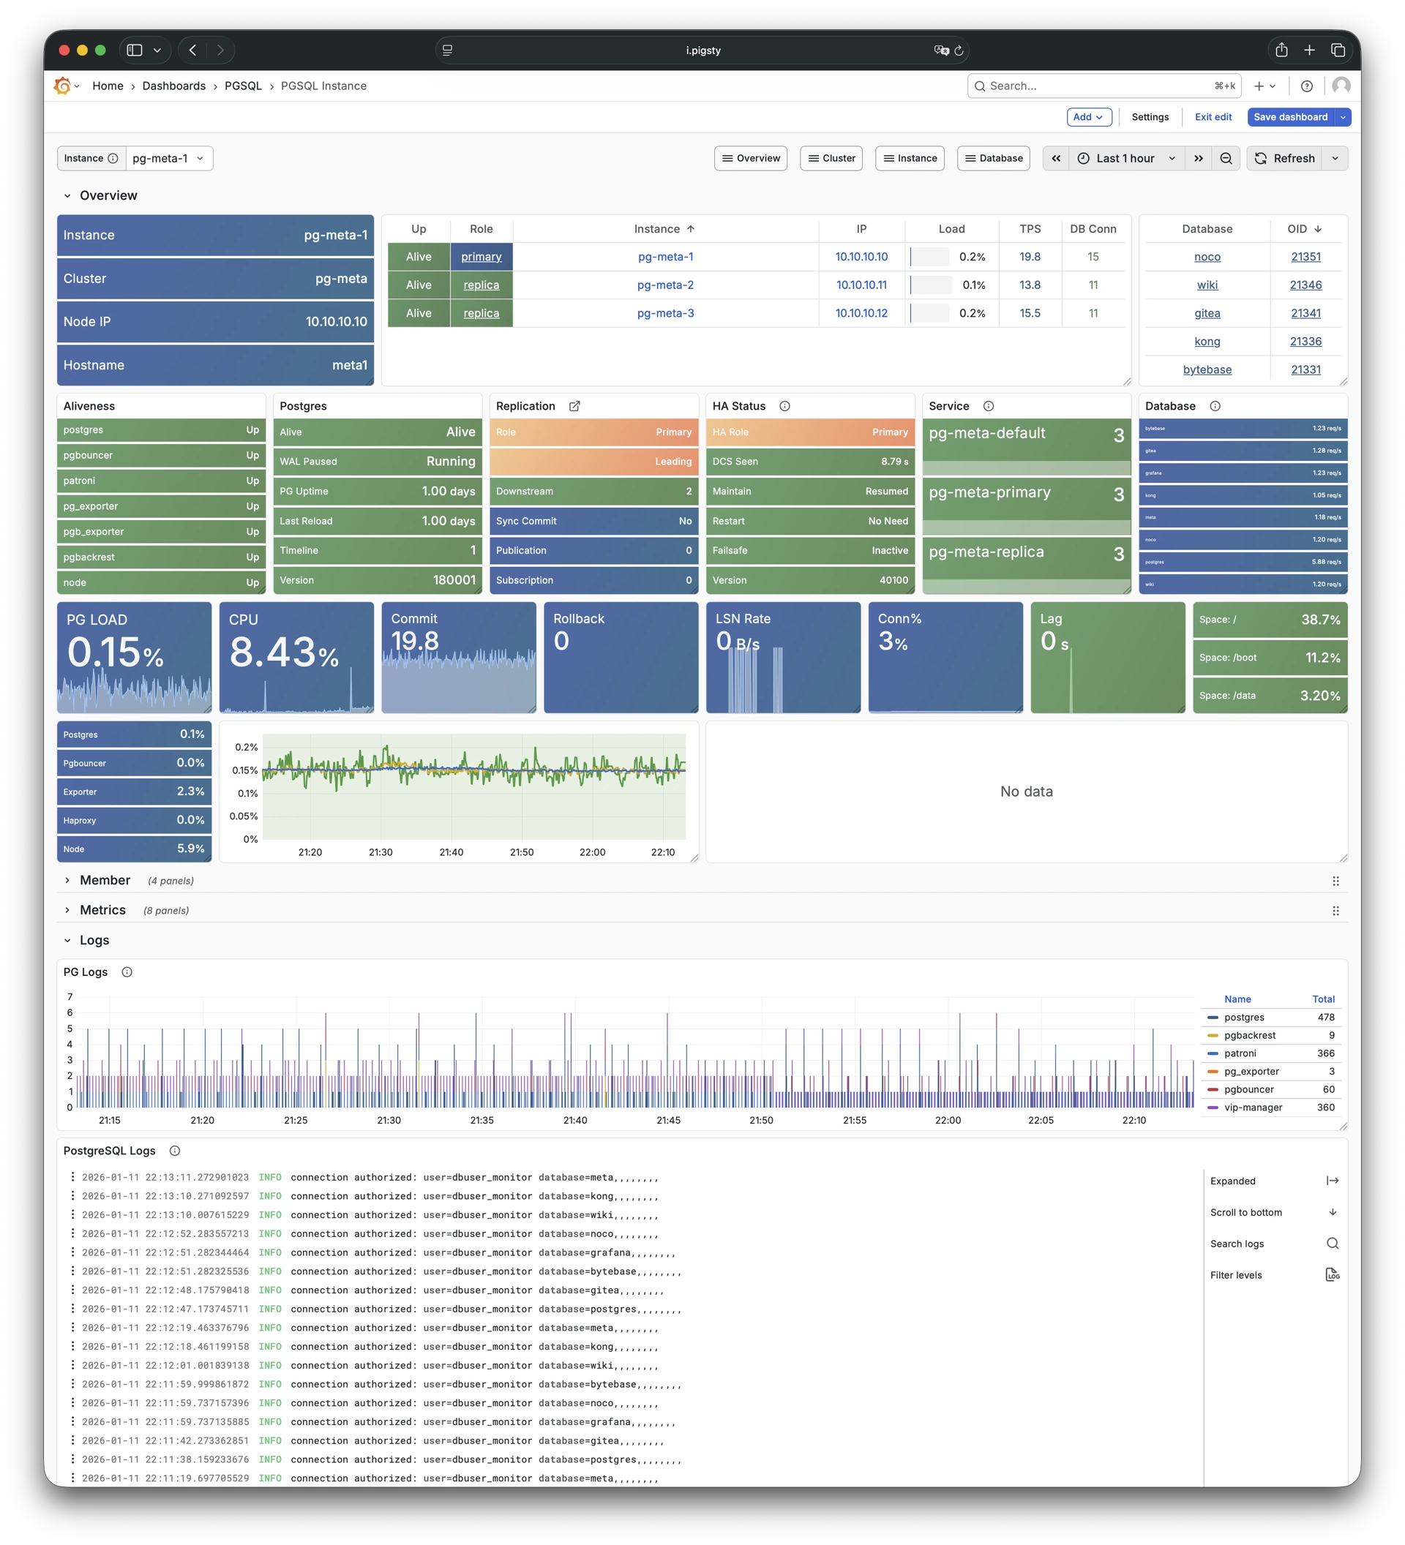Click Exit edit to leave editing mode
Screen dimensions: 1405x1545
click(1213, 116)
